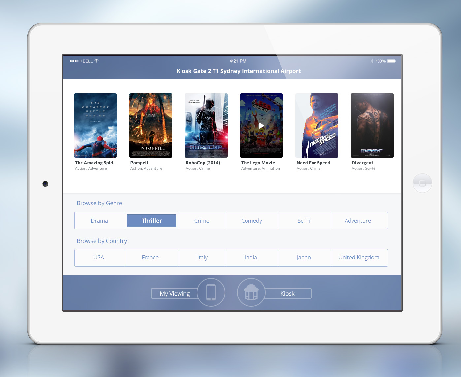Tap the 'Need For Speed' title text

[313, 163]
